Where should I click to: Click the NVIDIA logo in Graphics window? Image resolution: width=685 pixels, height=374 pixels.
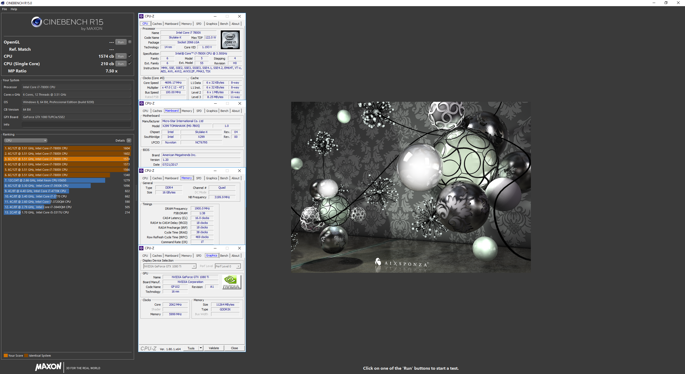point(231,282)
